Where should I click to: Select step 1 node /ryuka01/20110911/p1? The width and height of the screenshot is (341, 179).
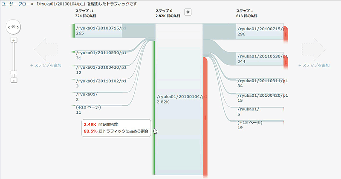click(x=260, y=83)
